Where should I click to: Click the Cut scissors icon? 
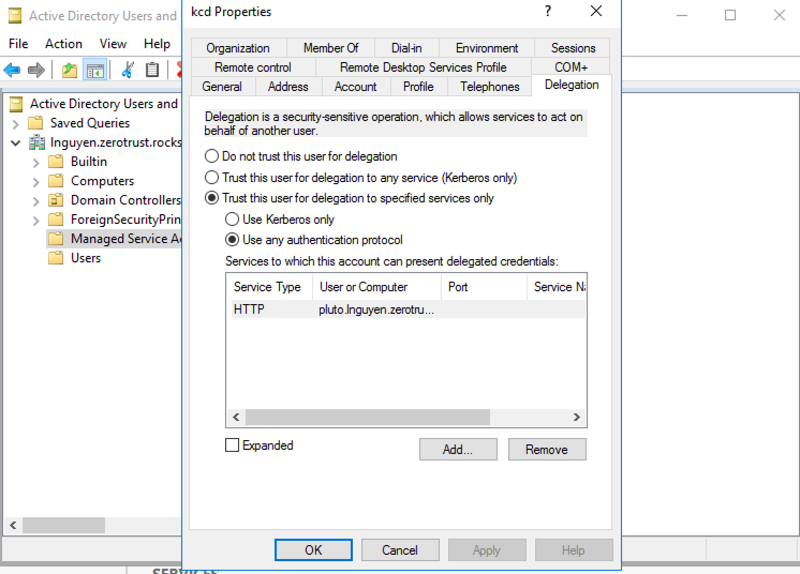point(127,70)
